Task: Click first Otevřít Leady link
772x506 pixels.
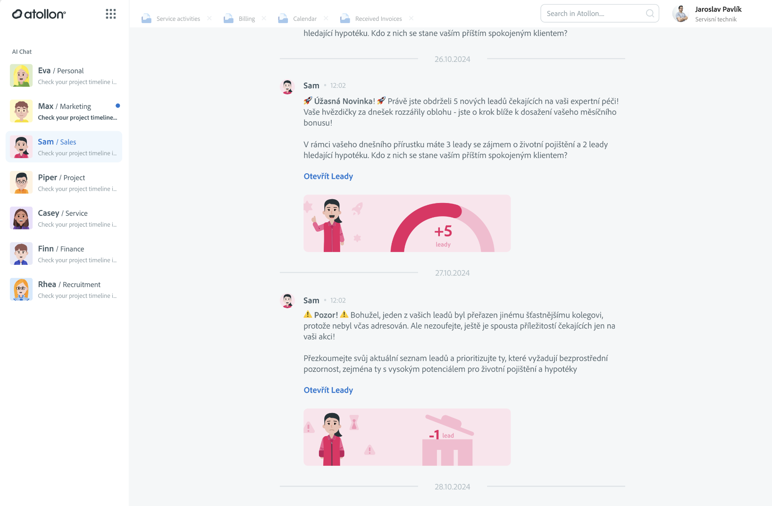Action: 328,176
